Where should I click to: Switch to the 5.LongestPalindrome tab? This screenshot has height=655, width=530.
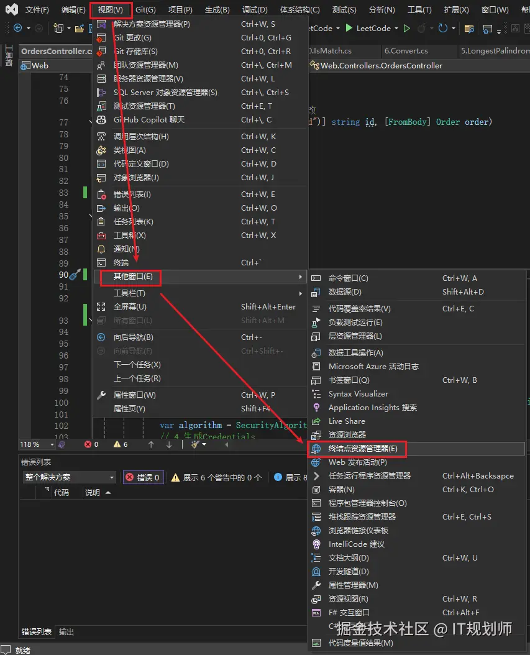point(494,51)
